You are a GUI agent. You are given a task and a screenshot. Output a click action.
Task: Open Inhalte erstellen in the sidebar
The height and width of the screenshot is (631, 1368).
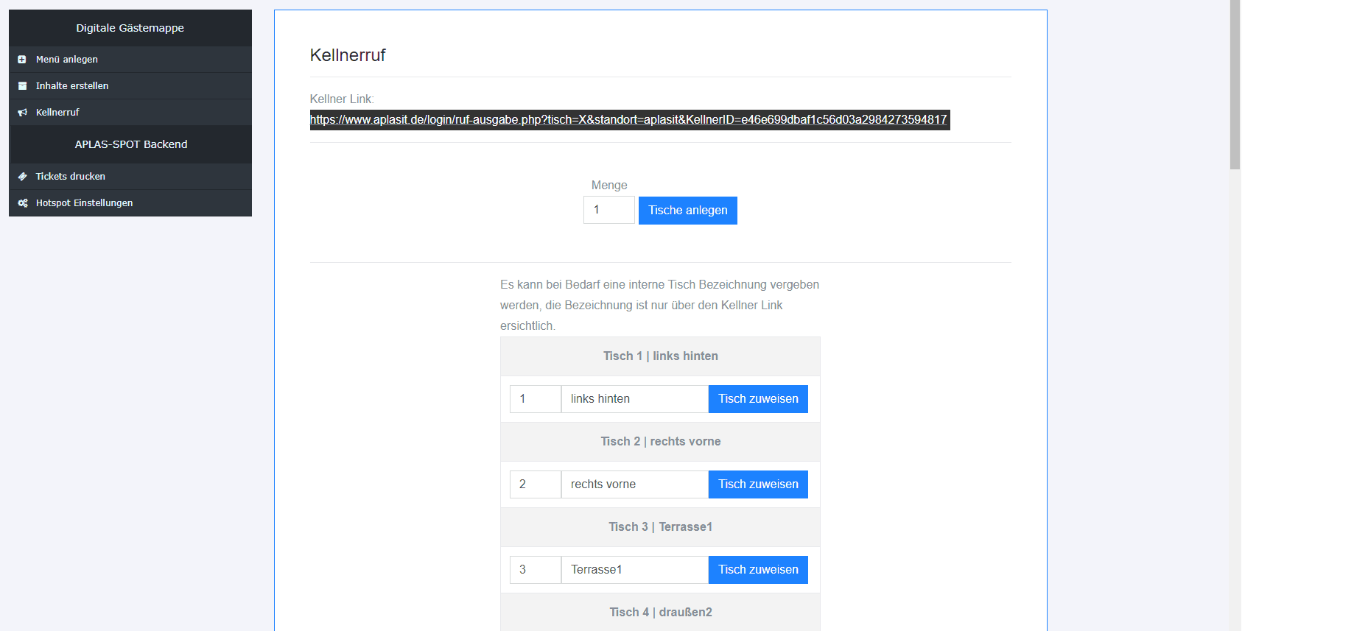tap(130, 86)
